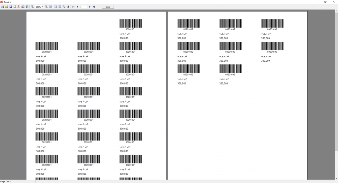Switch to full screen view
Viewport: 338px width, 183px height.
(50, 7)
